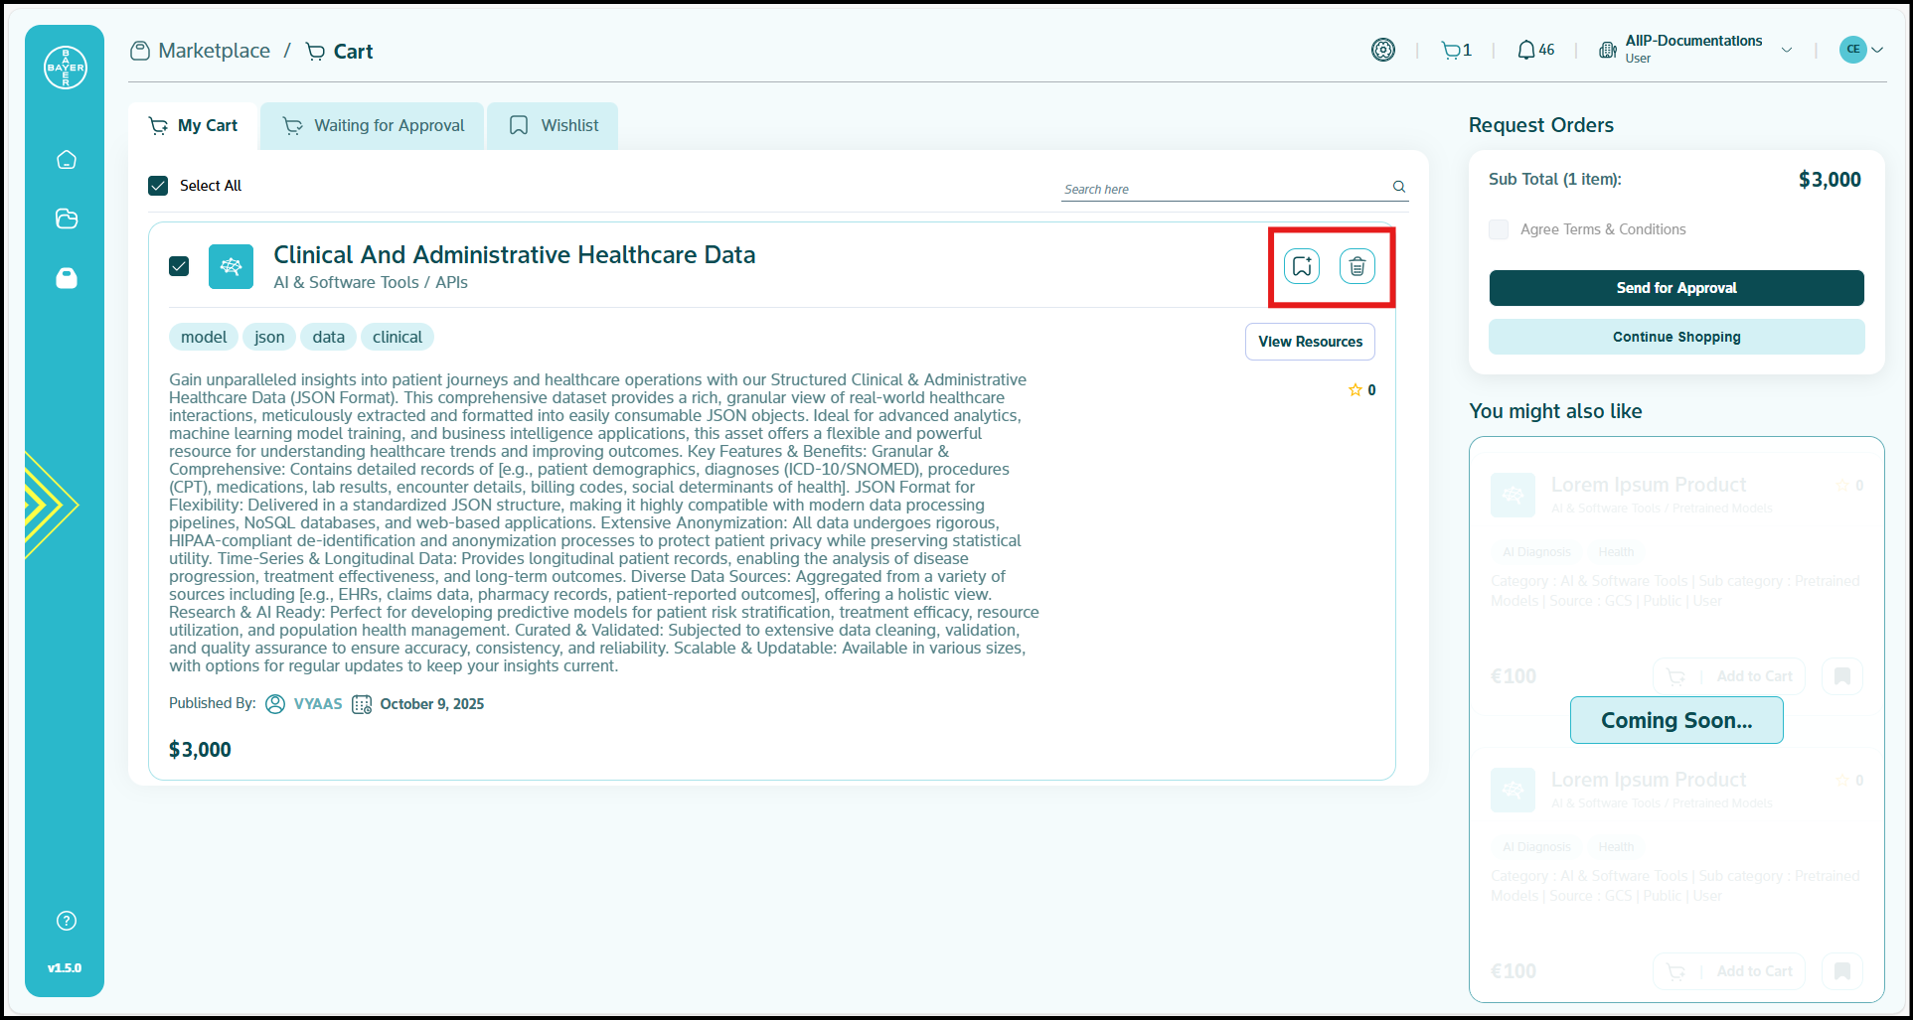Click the search magnifier icon
Viewport: 1913px width, 1020px height.
1399,187
